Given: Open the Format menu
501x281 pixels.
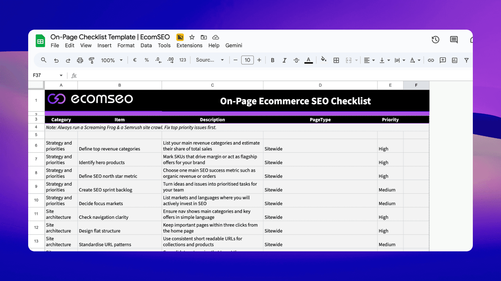Looking at the screenshot, I should (126, 46).
